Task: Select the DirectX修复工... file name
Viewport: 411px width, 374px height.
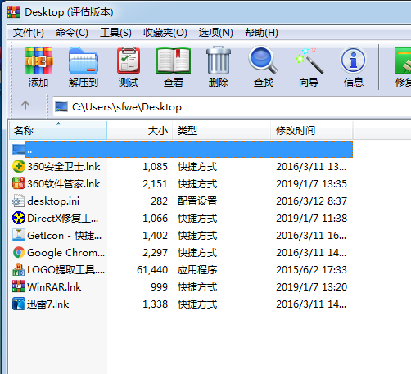Action: click(x=63, y=219)
